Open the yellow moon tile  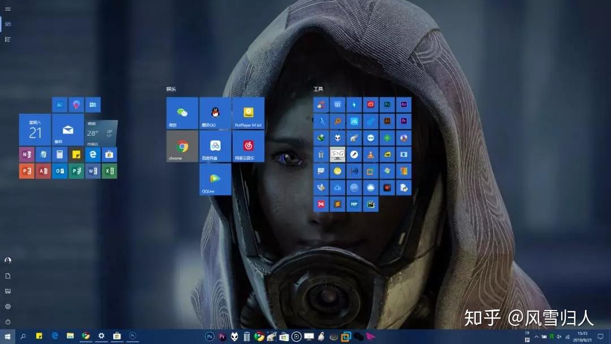pos(337,171)
